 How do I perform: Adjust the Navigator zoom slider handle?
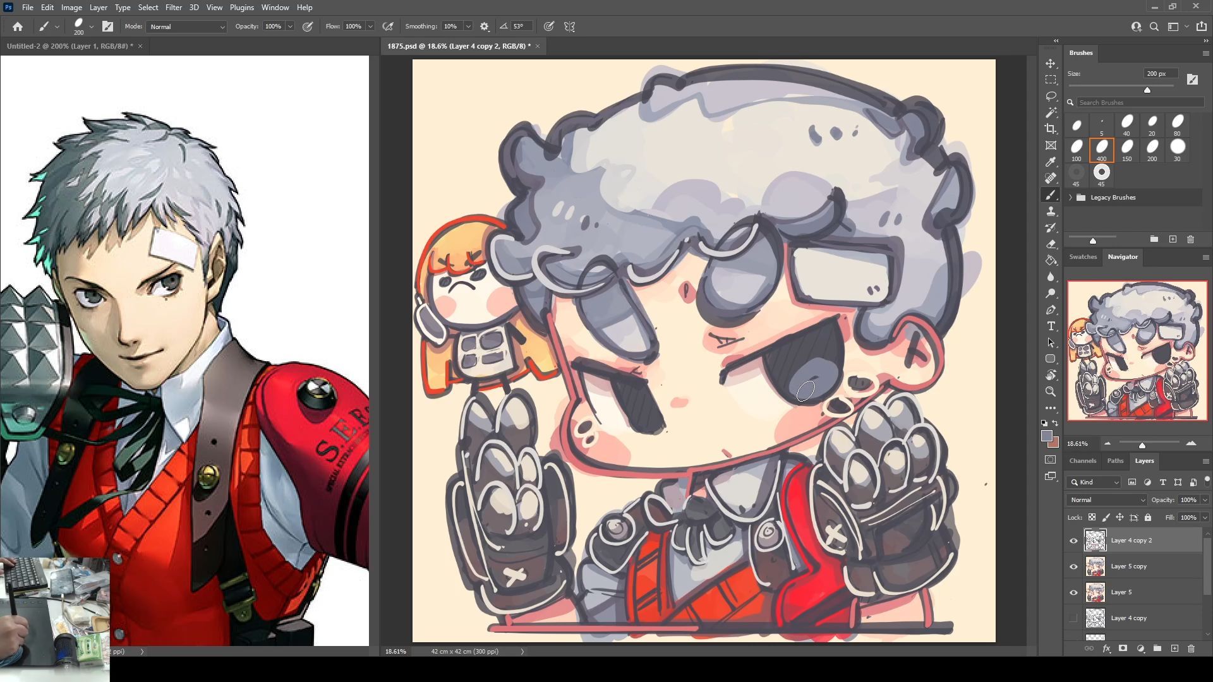(x=1142, y=445)
